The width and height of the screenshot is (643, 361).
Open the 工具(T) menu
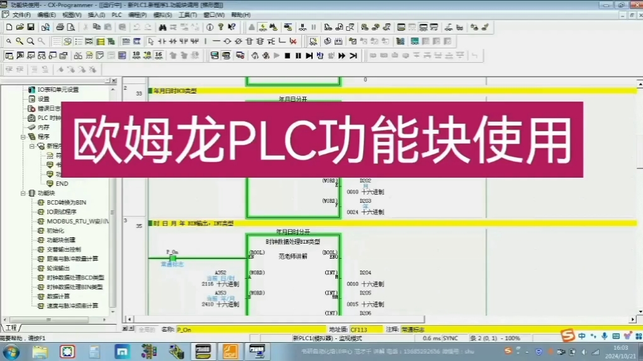pos(188,14)
